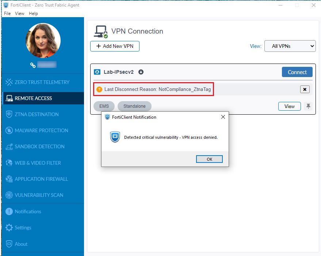Viewport: 321px width, 256px height.
Task: Click the Web & Video Filter globe icon
Action: pos(9,163)
